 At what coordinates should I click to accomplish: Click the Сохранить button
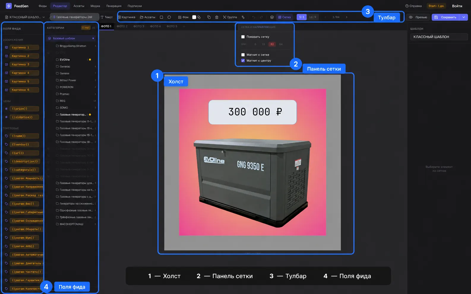coord(446,17)
